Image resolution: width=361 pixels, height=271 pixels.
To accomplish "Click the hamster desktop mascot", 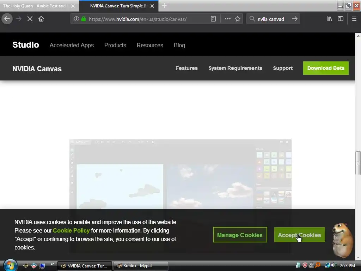I will 343,240.
